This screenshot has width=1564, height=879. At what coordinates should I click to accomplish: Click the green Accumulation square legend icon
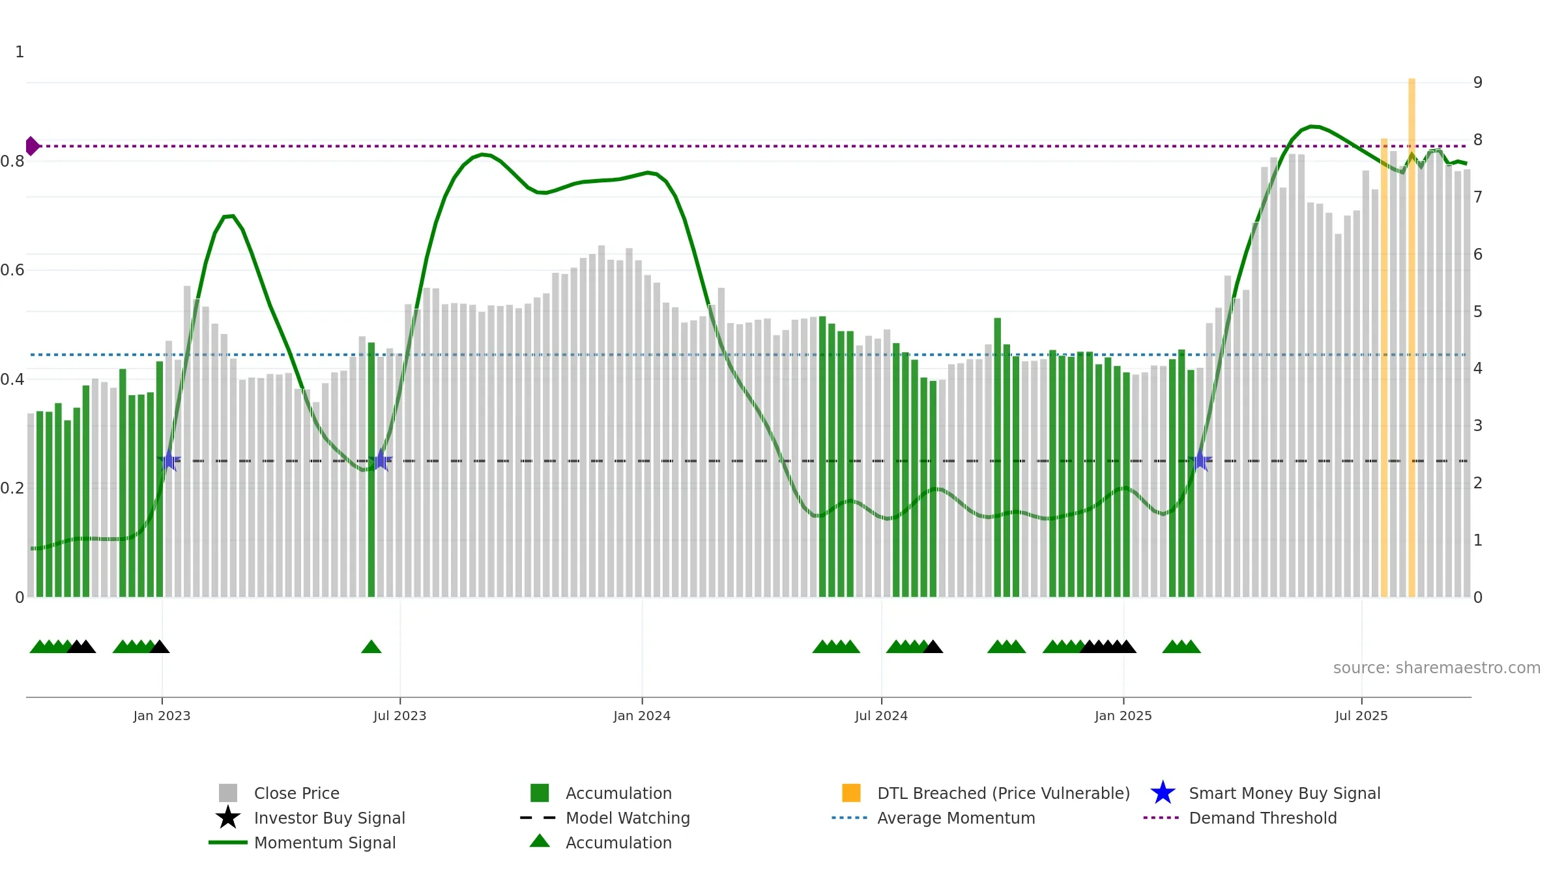click(x=540, y=793)
